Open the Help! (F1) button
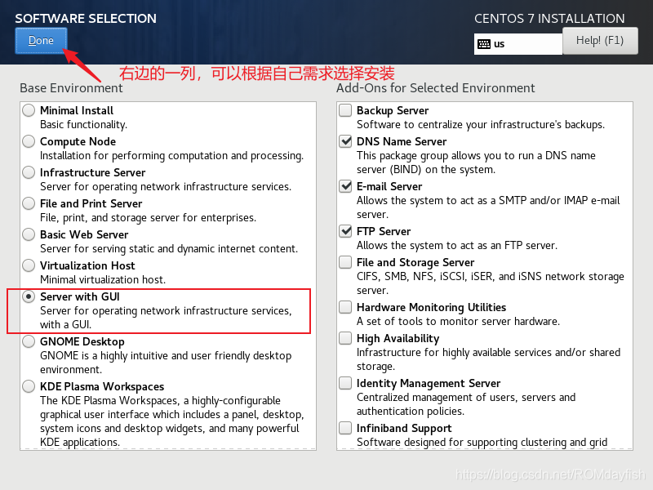The height and width of the screenshot is (490, 653). pos(600,41)
